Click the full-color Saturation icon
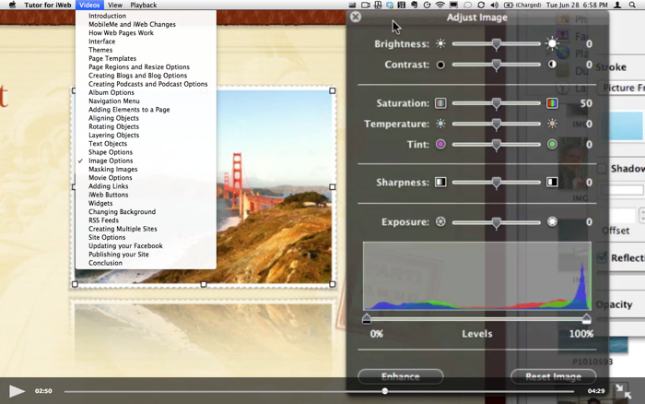The width and height of the screenshot is (645, 404). (x=553, y=103)
